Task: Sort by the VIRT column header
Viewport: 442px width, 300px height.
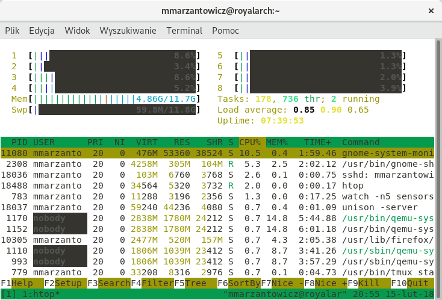Action: 146,142
